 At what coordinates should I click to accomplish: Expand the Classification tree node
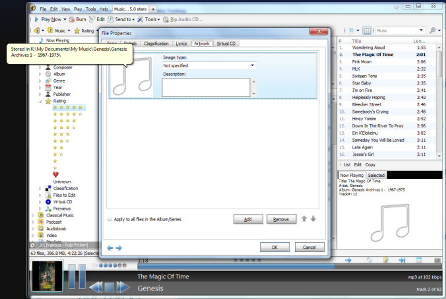point(40,188)
